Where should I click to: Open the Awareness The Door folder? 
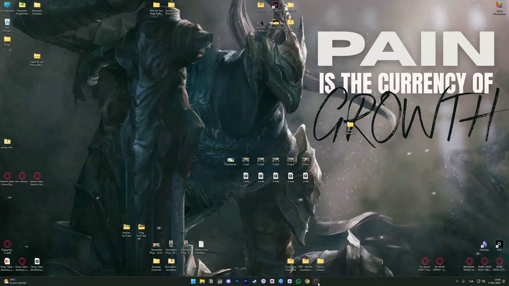click(171, 8)
